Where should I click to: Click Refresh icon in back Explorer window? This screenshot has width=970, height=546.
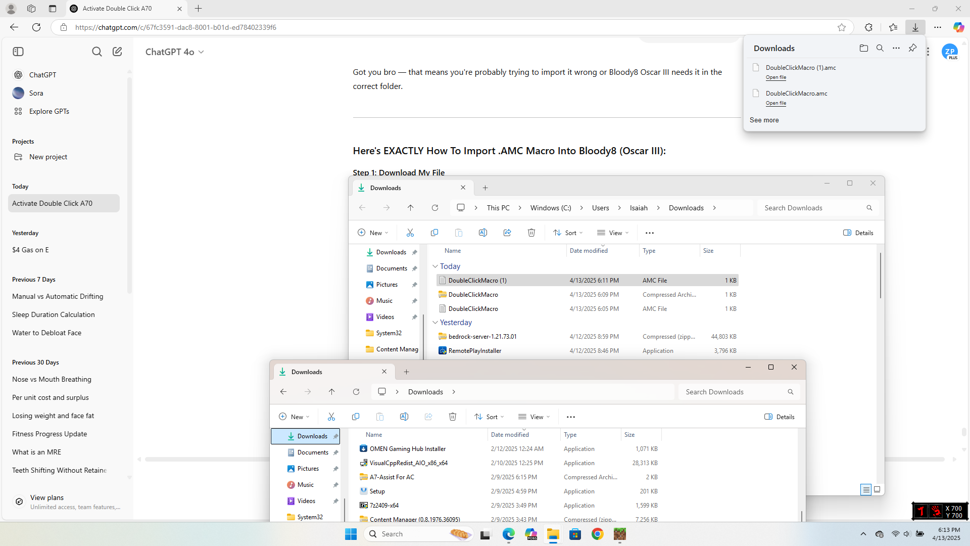pyautogui.click(x=434, y=208)
